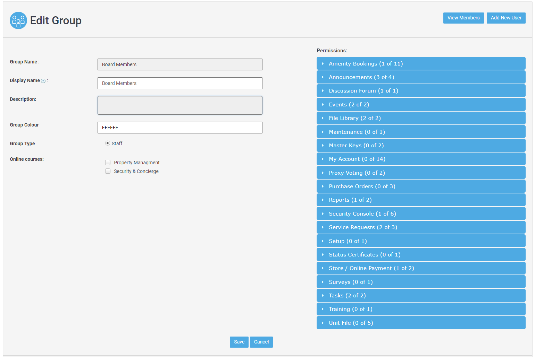Click into the Description text box

(180, 105)
